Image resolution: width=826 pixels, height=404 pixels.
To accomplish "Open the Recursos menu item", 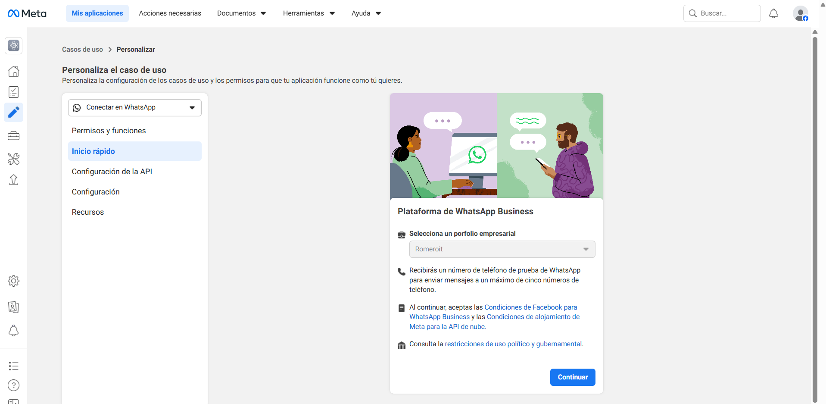I will pyautogui.click(x=135, y=212).
